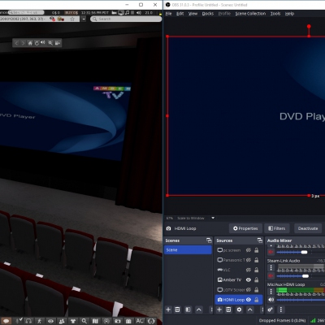Viewport: 325px width, 325px height.
Task: Select the Scene item in Scenes list
Action: pyautogui.click(x=188, y=249)
